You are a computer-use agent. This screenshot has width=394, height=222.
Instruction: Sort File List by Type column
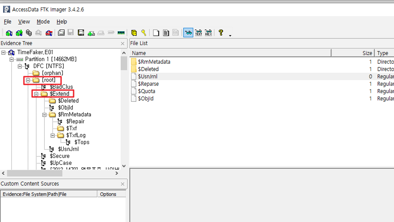coord(384,53)
